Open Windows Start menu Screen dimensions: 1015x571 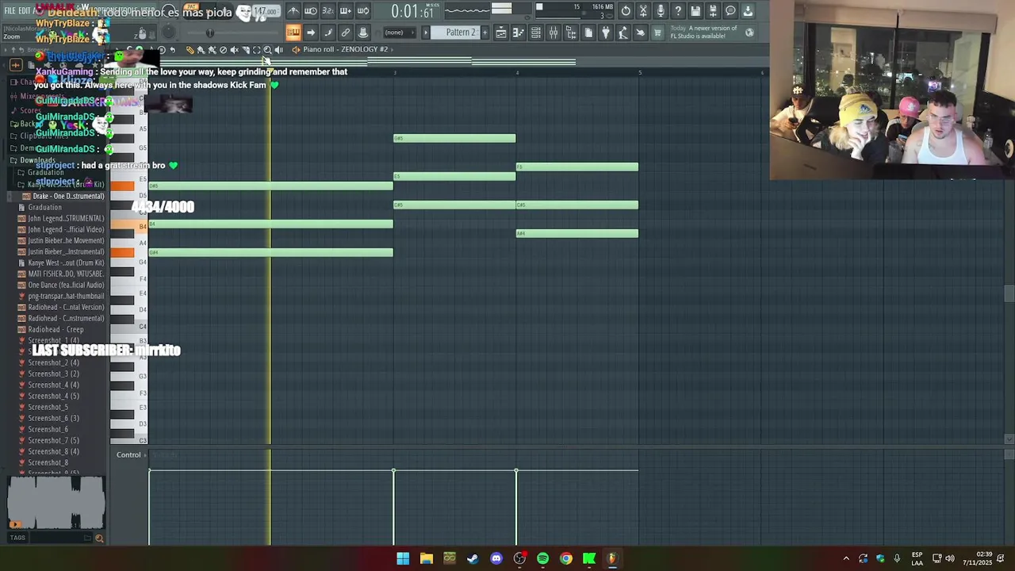click(403, 558)
